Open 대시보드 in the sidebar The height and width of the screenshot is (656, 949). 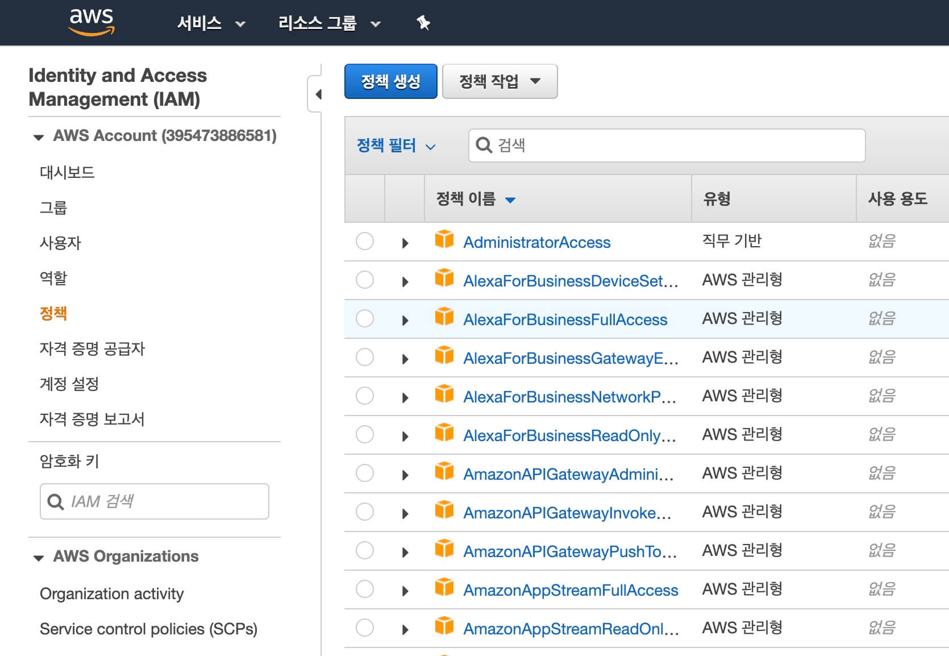(67, 172)
